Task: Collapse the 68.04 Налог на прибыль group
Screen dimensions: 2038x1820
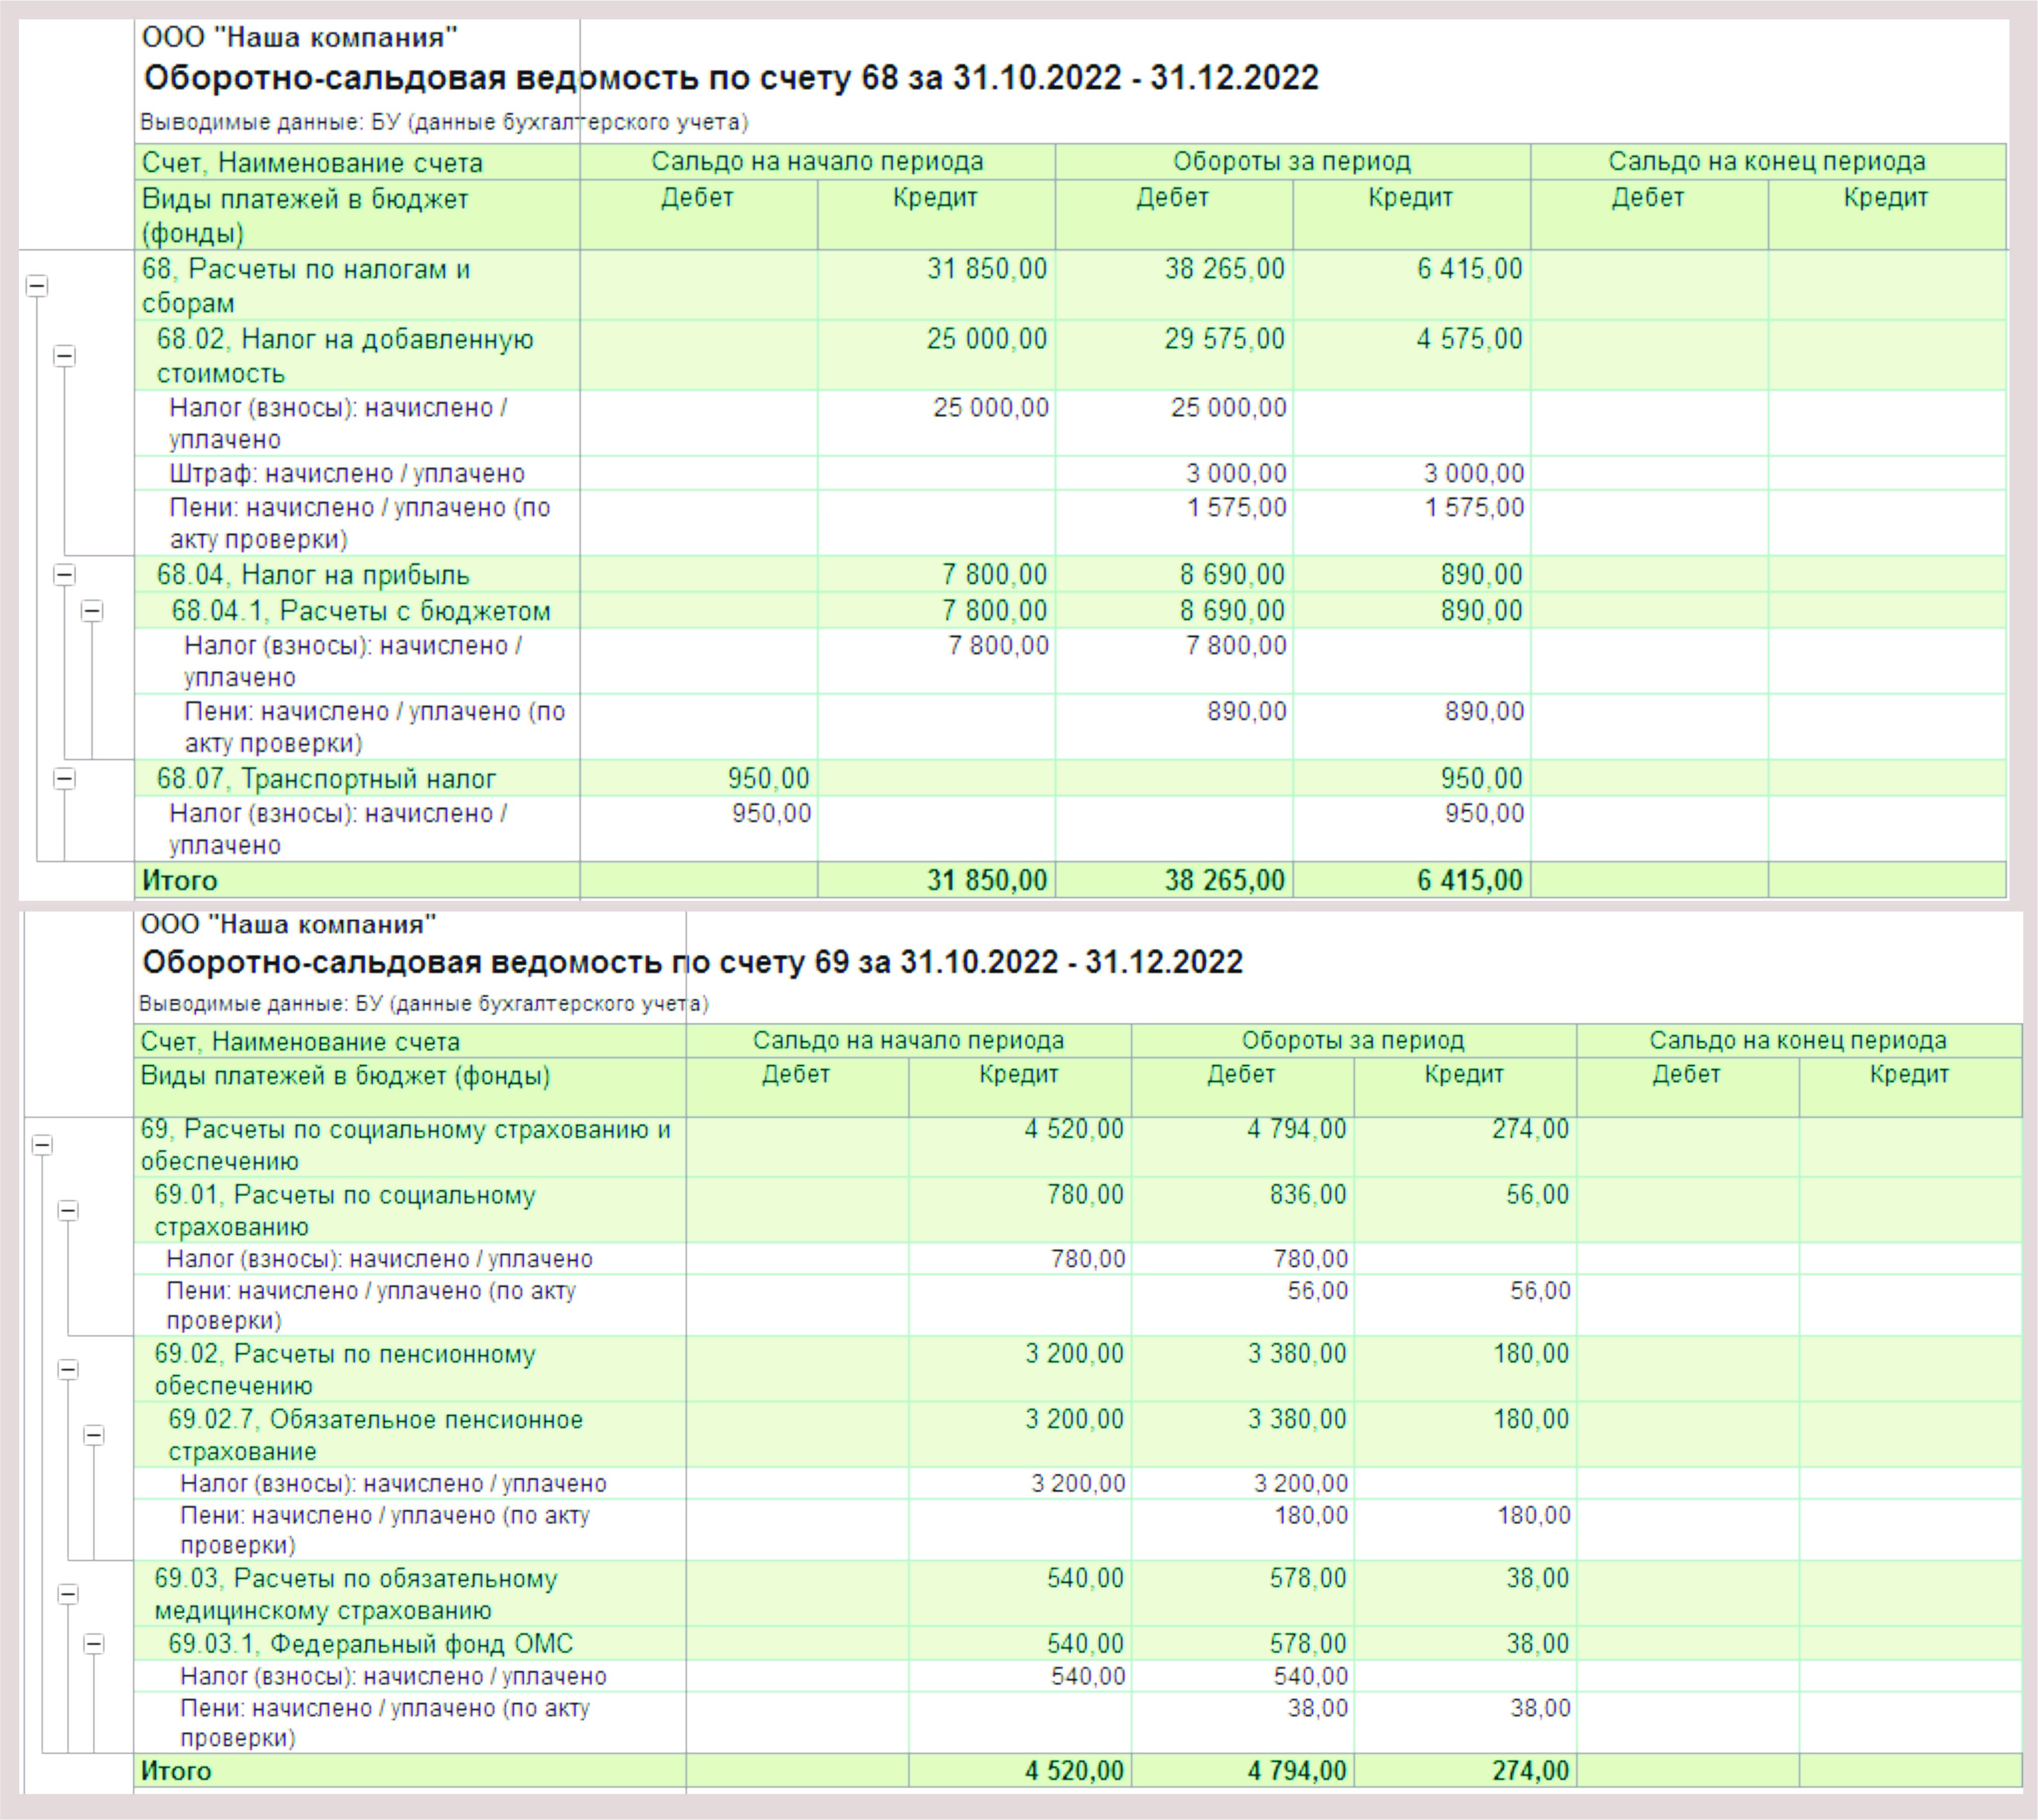Action: click(64, 575)
